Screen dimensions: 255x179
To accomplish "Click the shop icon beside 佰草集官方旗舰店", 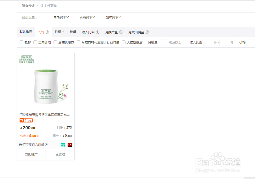I will click(20, 145).
